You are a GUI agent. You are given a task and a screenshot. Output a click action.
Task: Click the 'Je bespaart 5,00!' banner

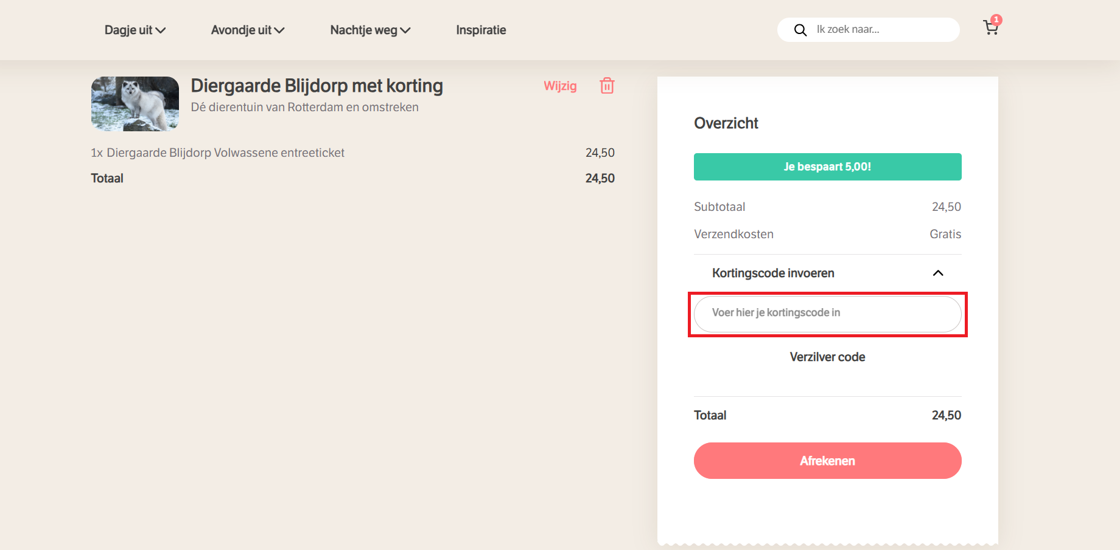828,167
